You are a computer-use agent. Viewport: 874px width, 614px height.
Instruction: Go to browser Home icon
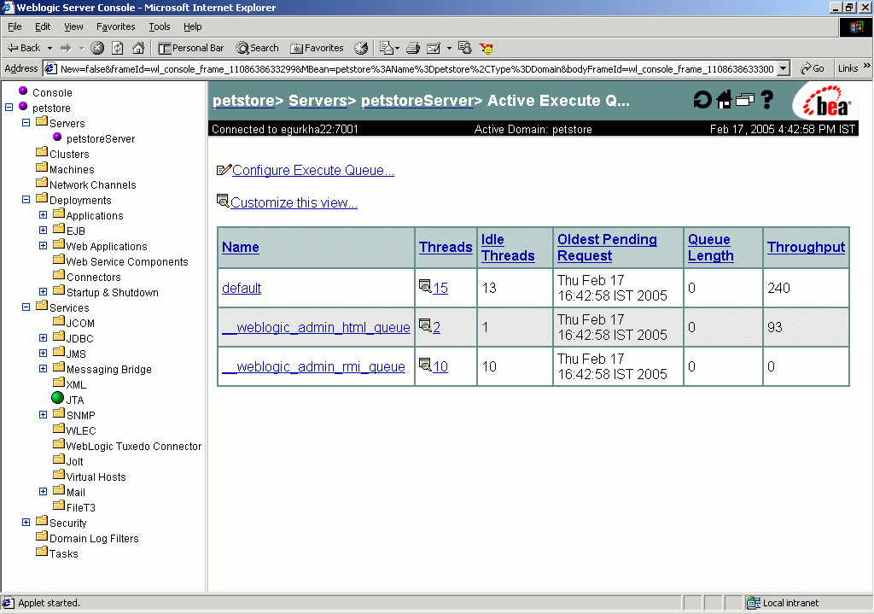138,48
